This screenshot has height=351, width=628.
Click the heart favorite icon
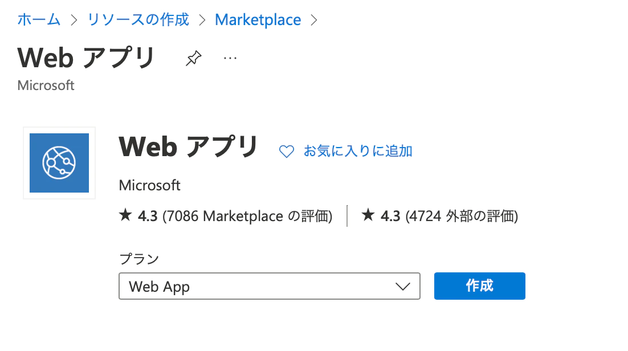pyautogui.click(x=287, y=152)
